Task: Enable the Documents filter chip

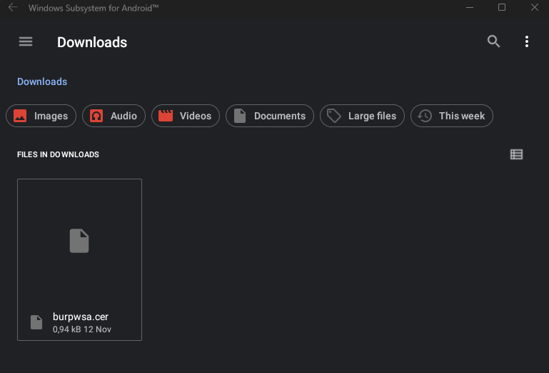Action: [x=270, y=116]
